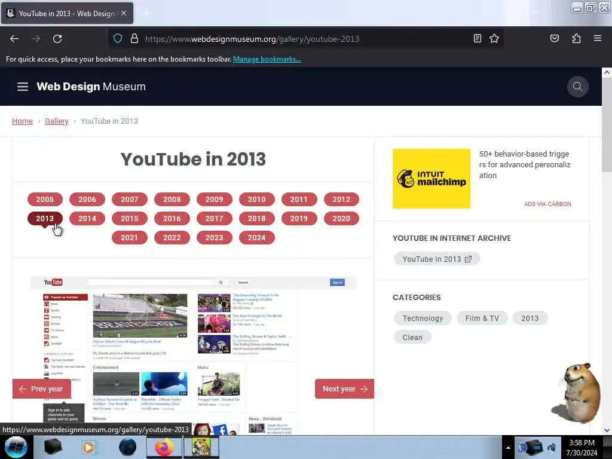This screenshot has height=459, width=612.
Task: Open the Manage bookmarks link
Action: [x=267, y=59]
